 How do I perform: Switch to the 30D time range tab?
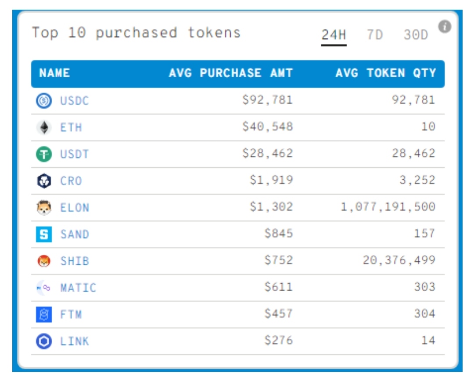pos(416,35)
